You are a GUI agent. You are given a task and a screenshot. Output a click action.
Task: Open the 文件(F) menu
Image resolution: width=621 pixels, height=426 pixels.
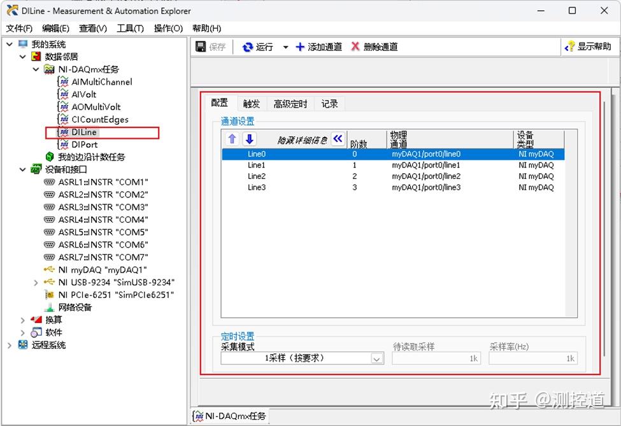pyautogui.click(x=19, y=29)
